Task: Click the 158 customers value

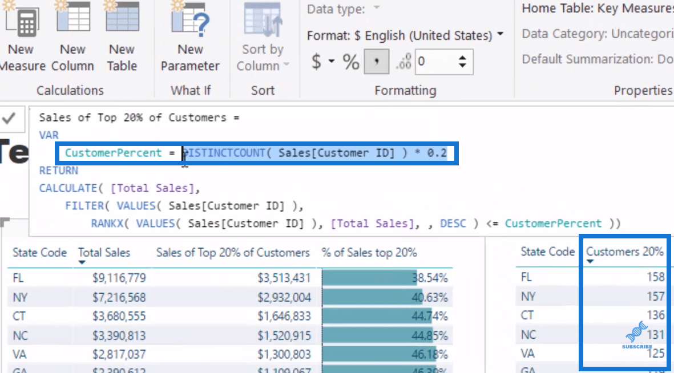Action: (655, 277)
